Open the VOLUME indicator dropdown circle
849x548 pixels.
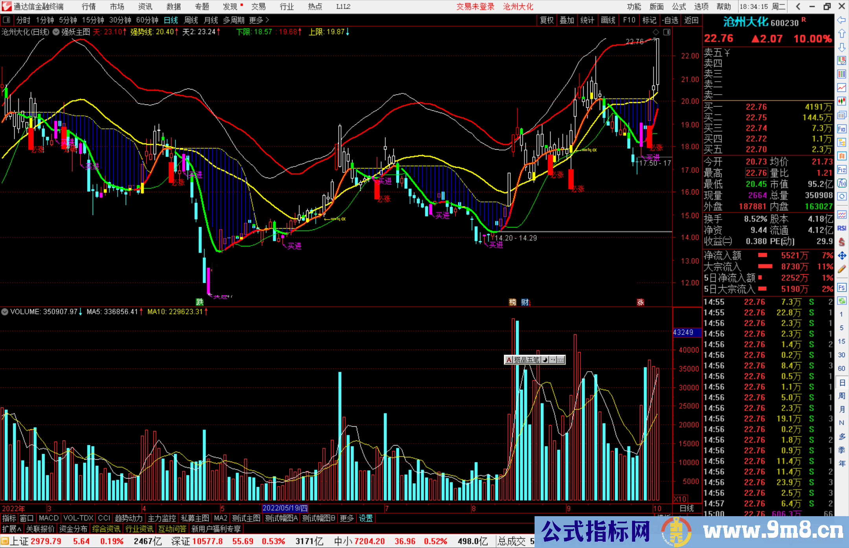(x=5, y=312)
